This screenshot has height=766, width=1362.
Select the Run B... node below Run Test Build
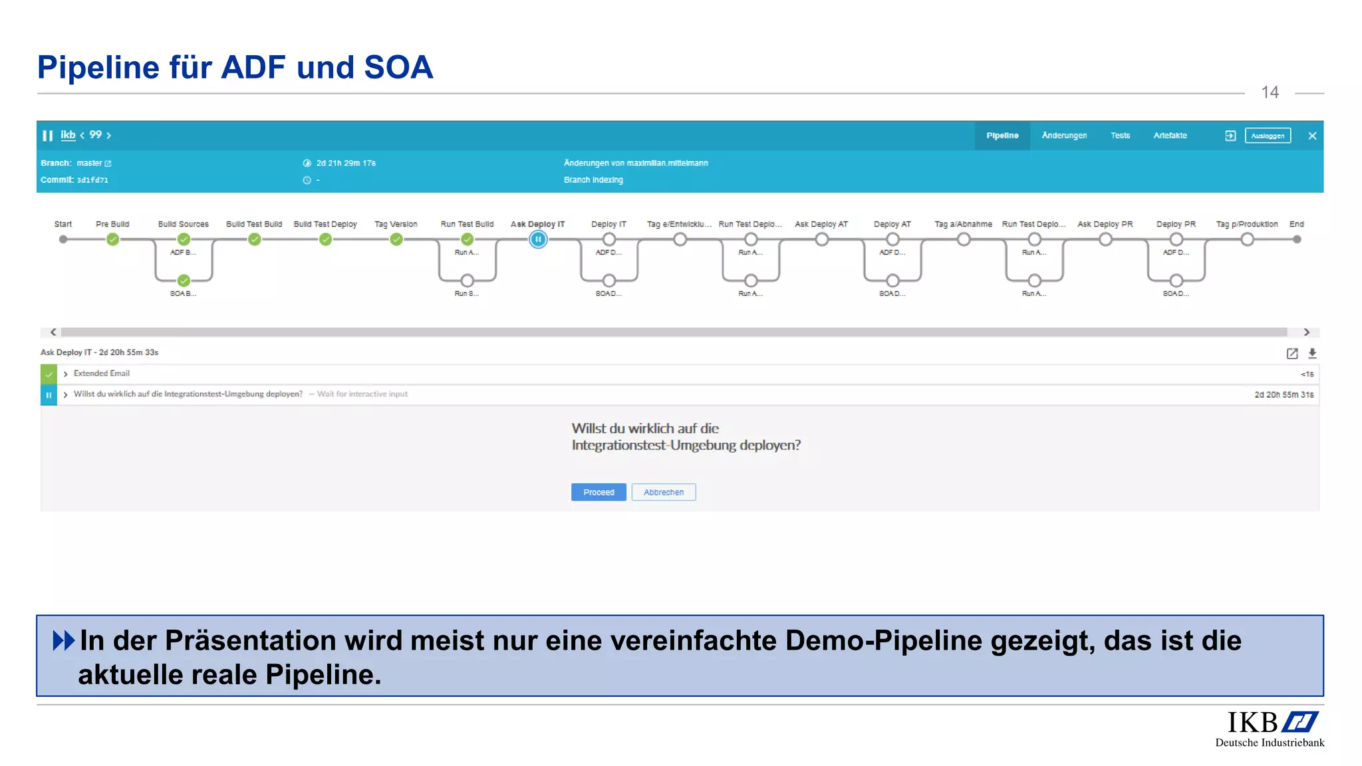tap(468, 281)
